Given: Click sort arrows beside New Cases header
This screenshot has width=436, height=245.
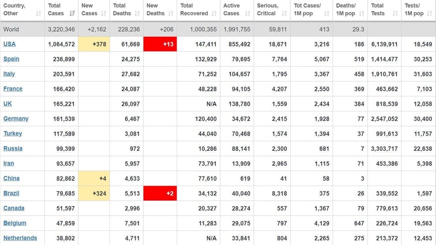Looking at the screenshot, I should coord(103,14).
